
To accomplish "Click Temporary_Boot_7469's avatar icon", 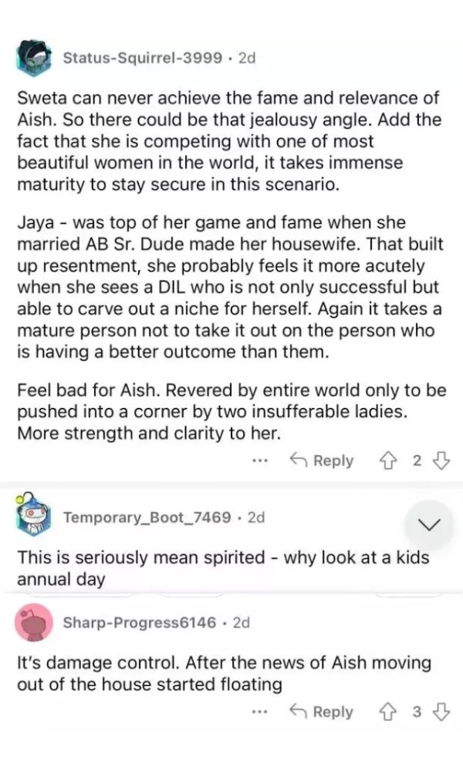I will point(35,517).
